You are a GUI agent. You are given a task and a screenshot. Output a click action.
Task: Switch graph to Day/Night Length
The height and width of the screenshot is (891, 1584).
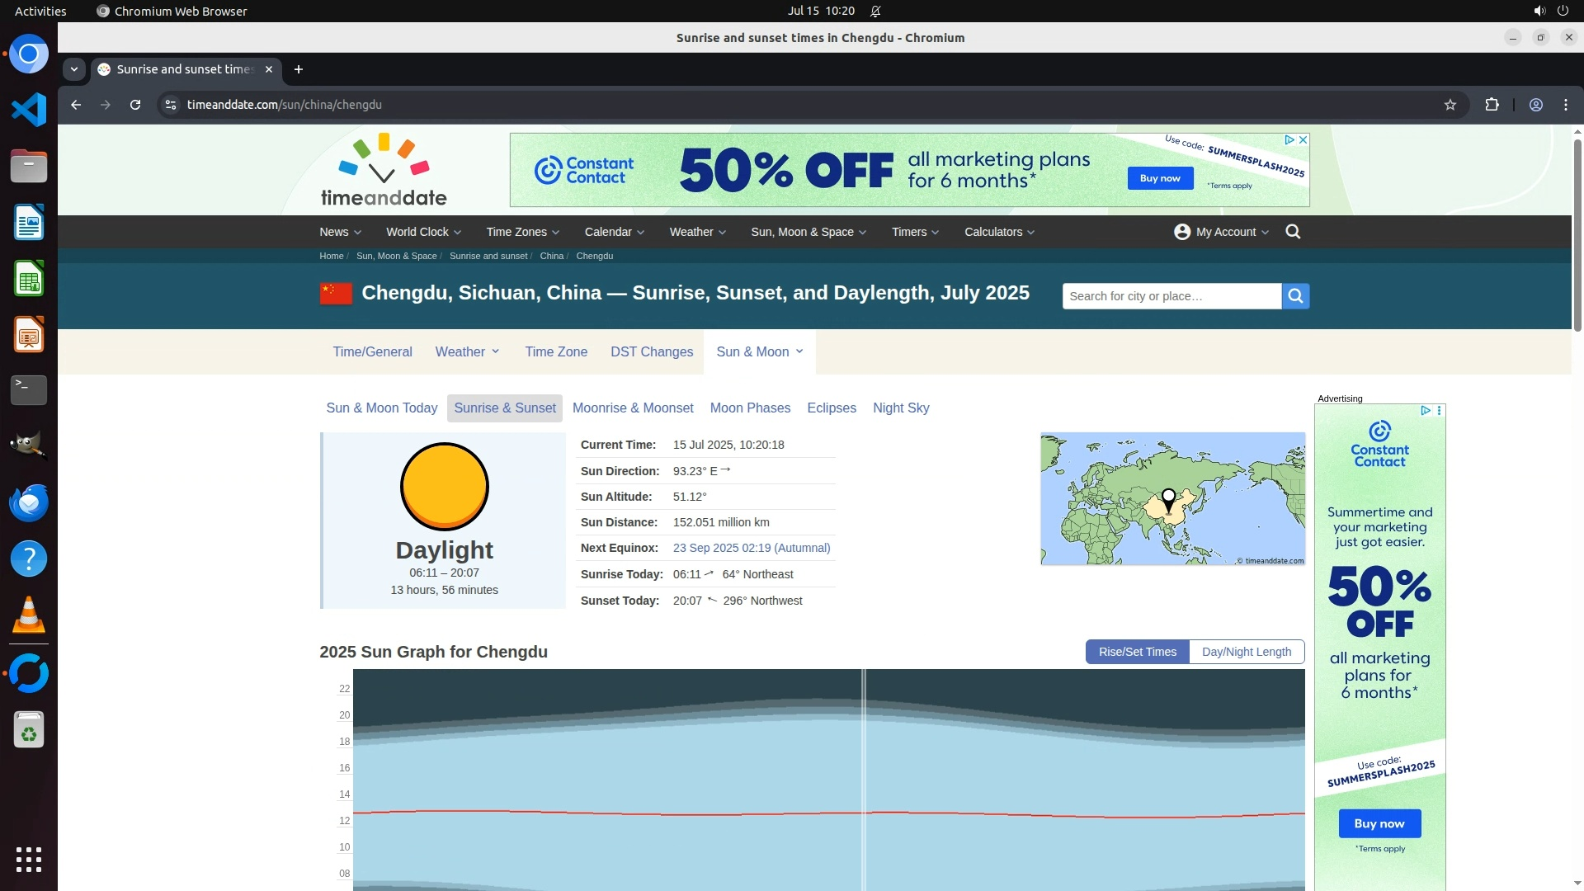(x=1246, y=652)
